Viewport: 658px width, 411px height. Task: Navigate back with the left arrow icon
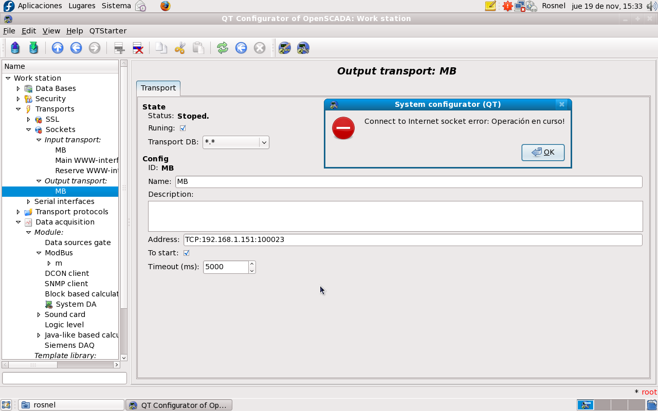[76, 48]
